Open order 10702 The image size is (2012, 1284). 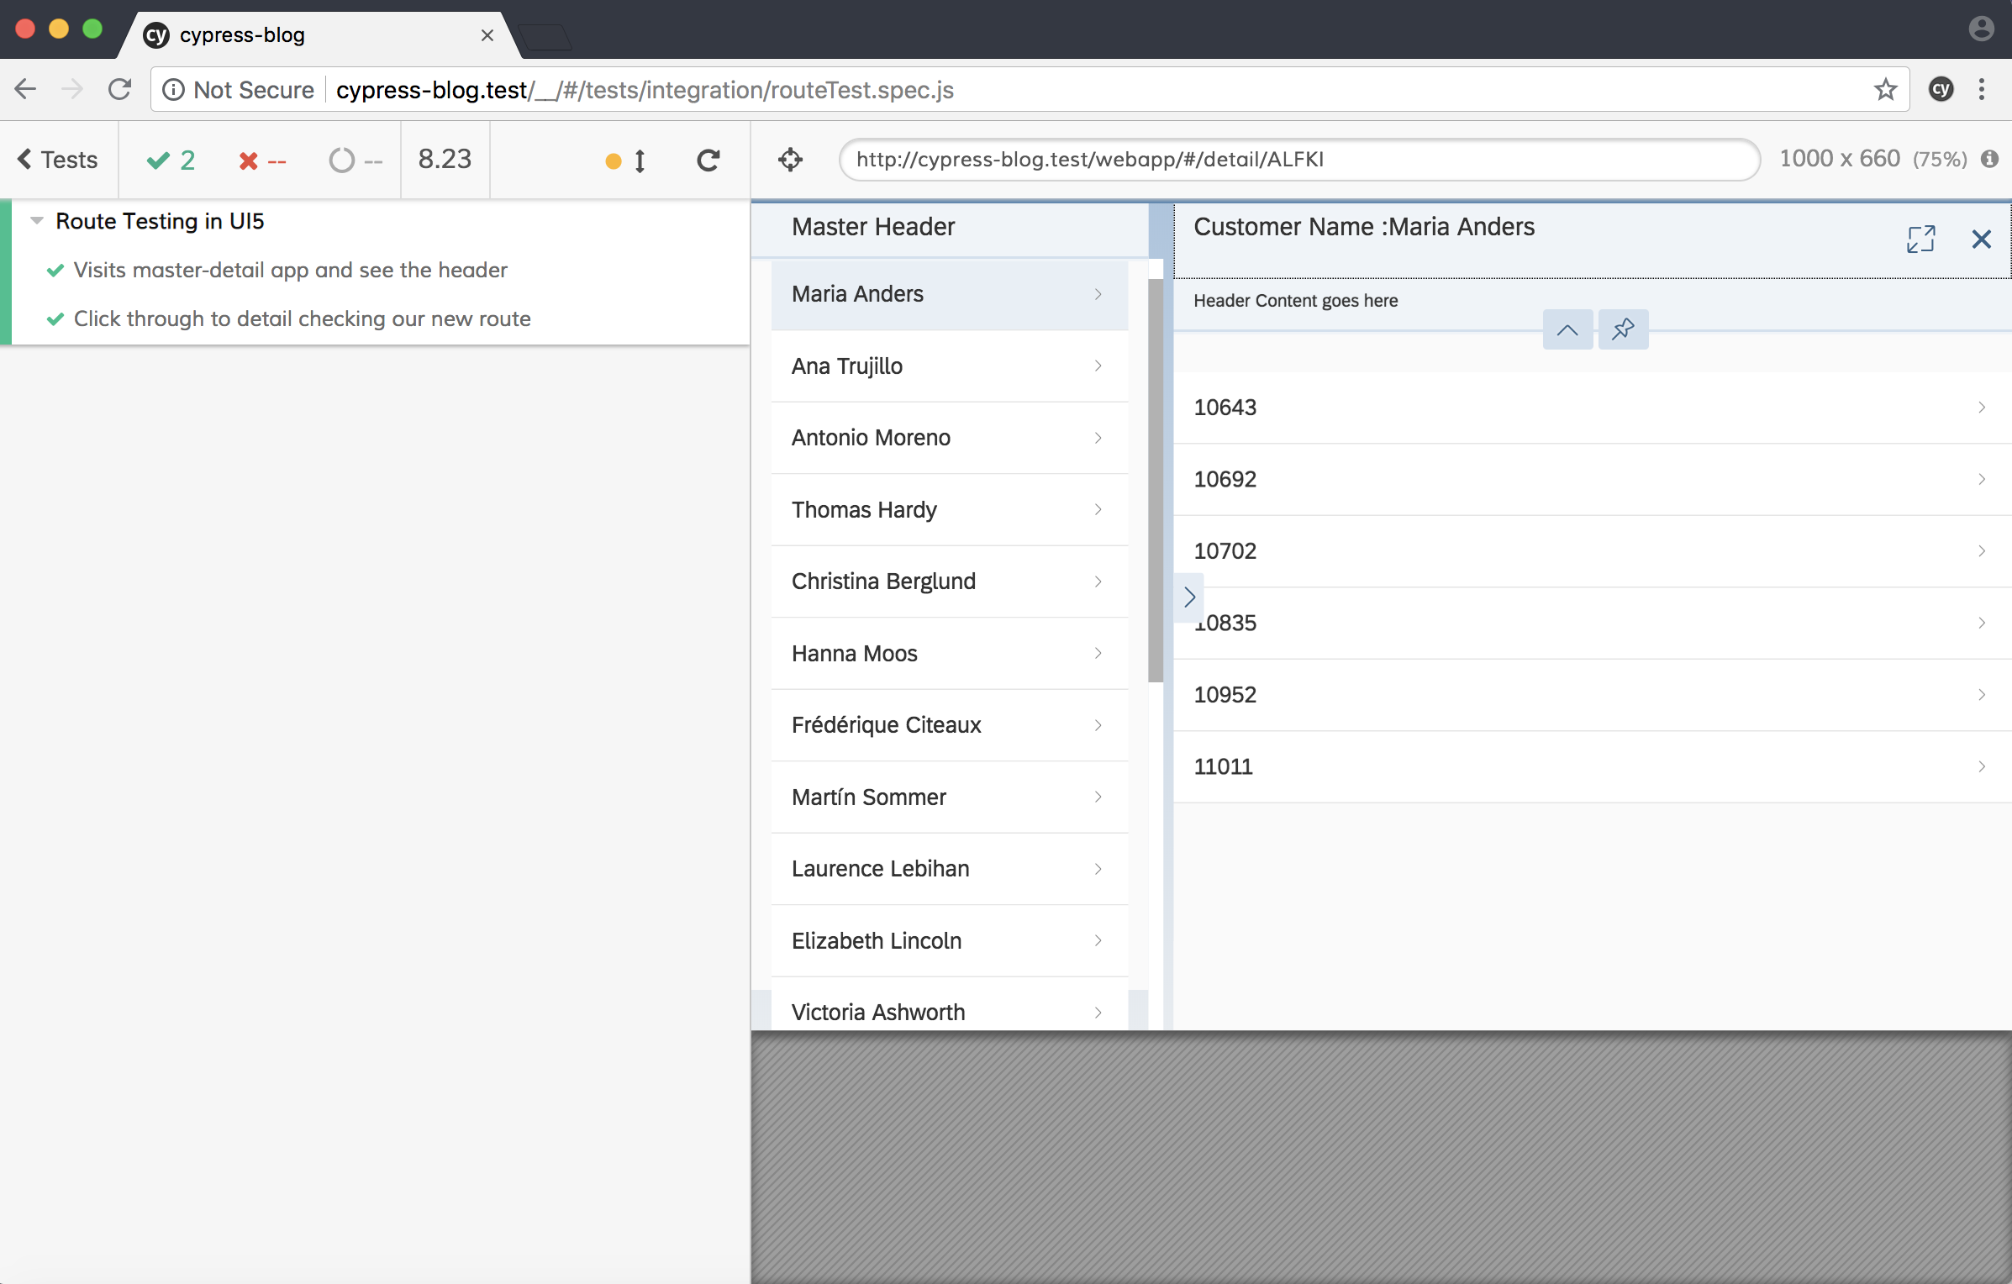coord(1593,551)
